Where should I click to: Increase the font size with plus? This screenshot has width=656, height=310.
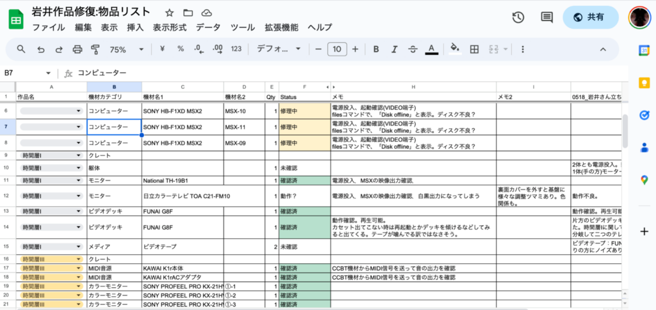coord(355,49)
